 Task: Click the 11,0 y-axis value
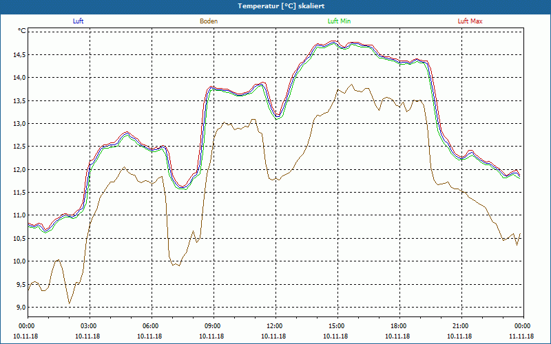point(20,215)
